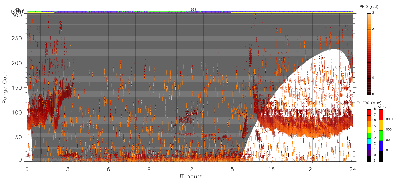Screen dimensions: 397x183
Task: Click the Range Gate axis label
Action: [x=5, y=87]
